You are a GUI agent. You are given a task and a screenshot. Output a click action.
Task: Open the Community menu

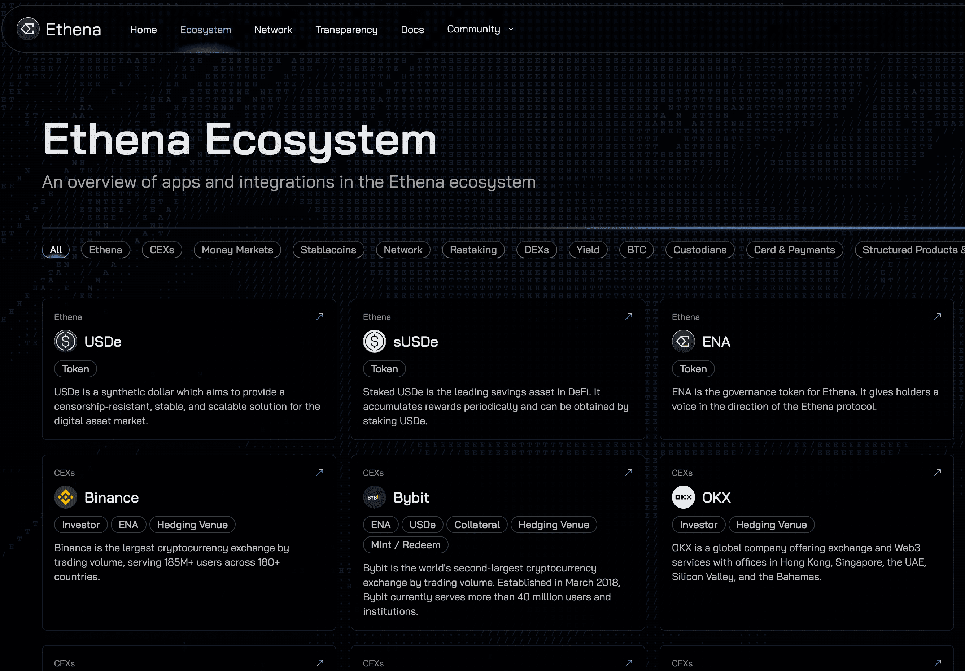pyautogui.click(x=480, y=30)
